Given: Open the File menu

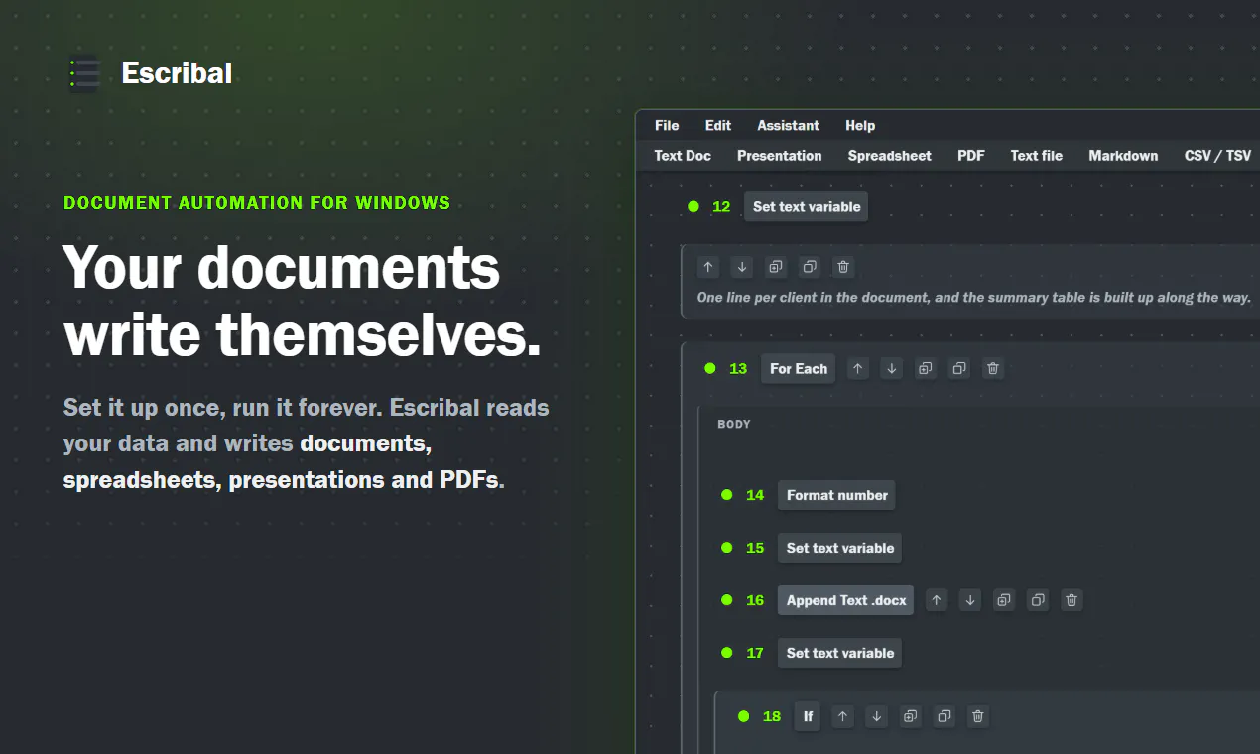Looking at the screenshot, I should (x=667, y=126).
